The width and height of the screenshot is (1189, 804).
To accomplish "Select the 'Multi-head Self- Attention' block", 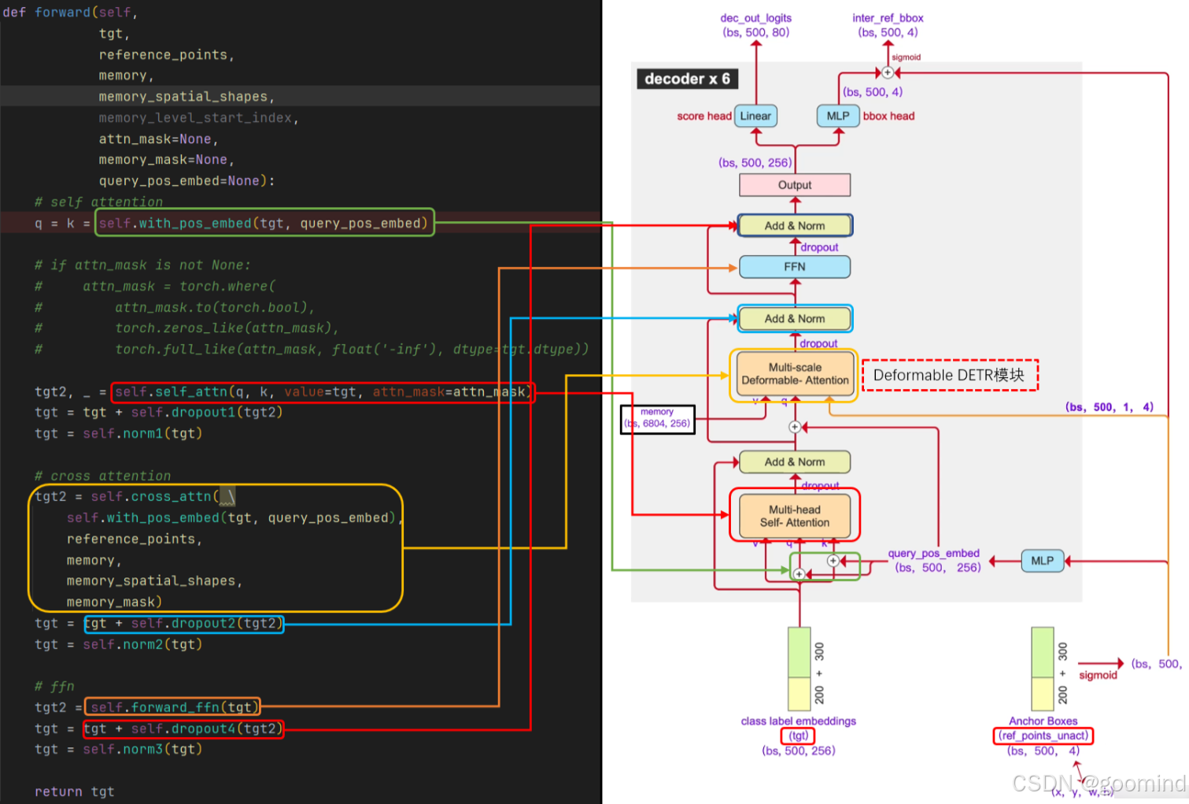I will (795, 516).
